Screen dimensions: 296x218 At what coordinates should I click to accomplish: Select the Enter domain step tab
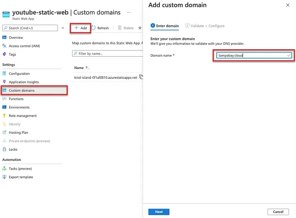(x=164, y=26)
